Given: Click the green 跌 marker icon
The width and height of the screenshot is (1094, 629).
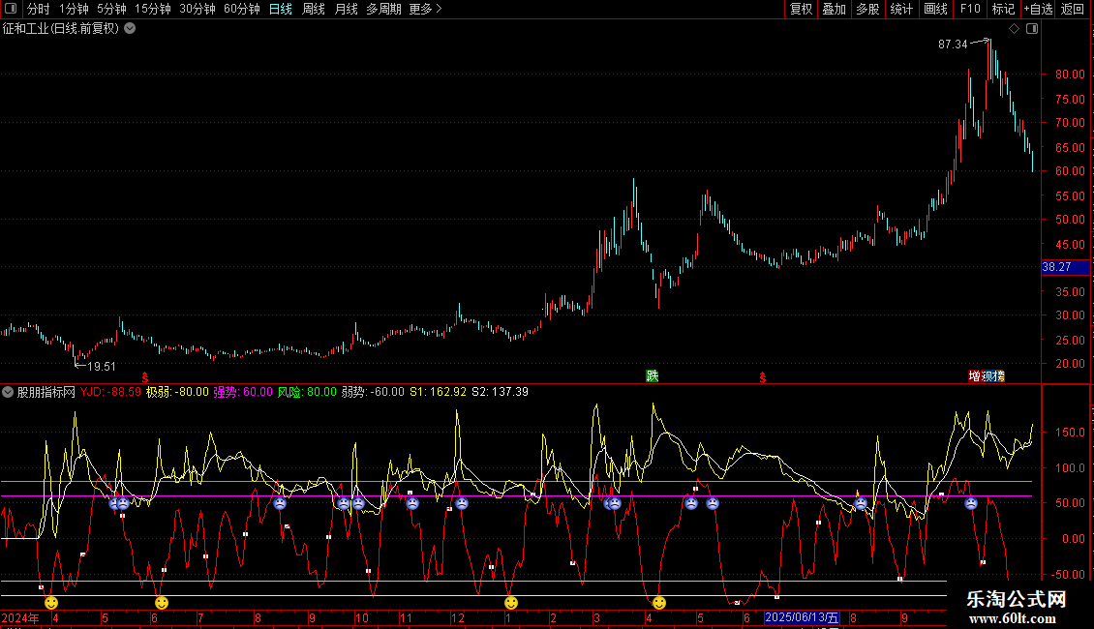Looking at the screenshot, I should 653,375.
